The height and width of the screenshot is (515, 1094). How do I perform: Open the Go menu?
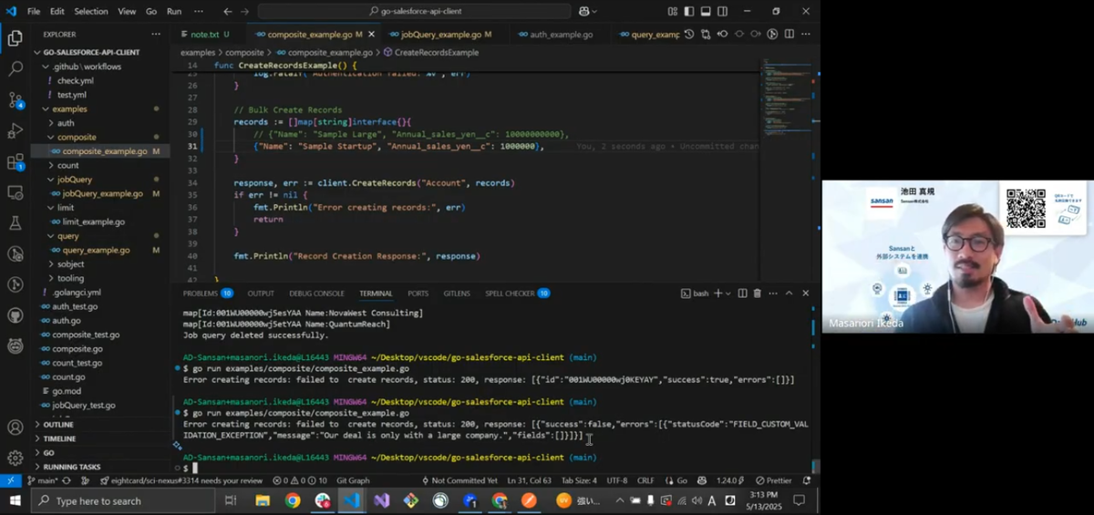(x=151, y=11)
